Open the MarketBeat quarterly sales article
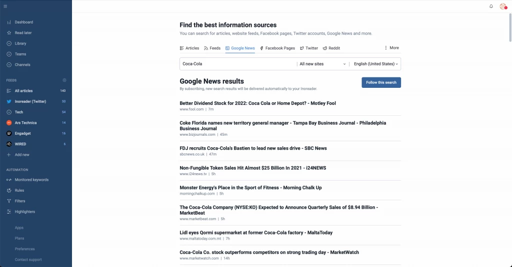The image size is (512, 267). (x=279, y=210)
